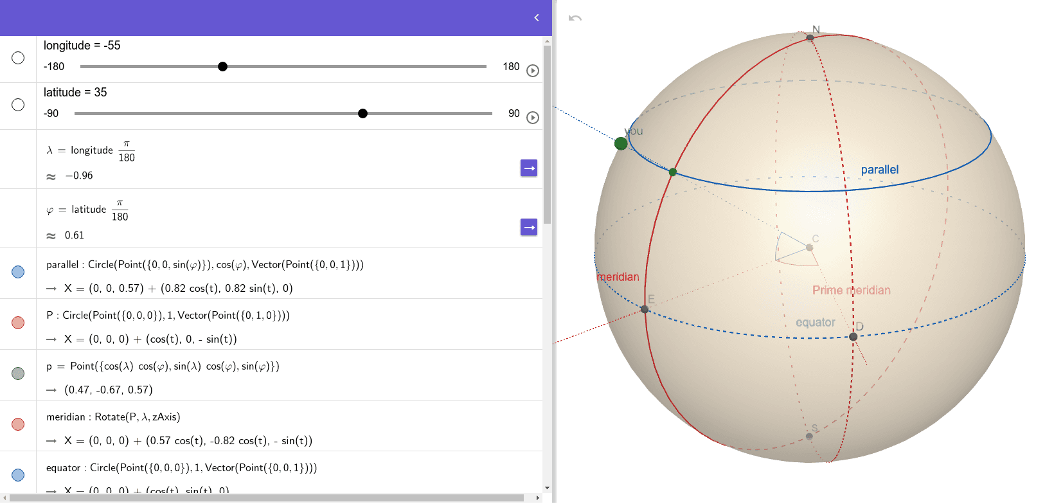Toggle symbolic output for the λ expression
Screen dimensions: 1054x504
529,168
